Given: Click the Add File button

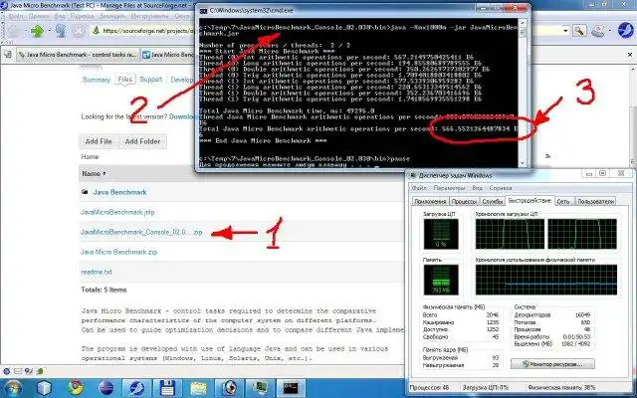Looking at the screenshot, I should (99, 141).
